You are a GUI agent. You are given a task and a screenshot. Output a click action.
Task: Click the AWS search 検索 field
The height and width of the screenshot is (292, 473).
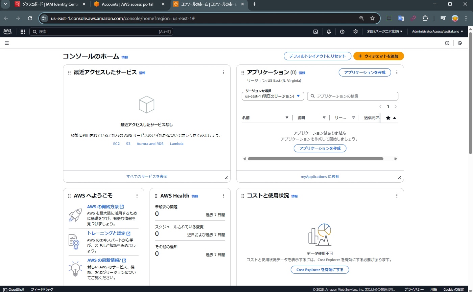101,32
